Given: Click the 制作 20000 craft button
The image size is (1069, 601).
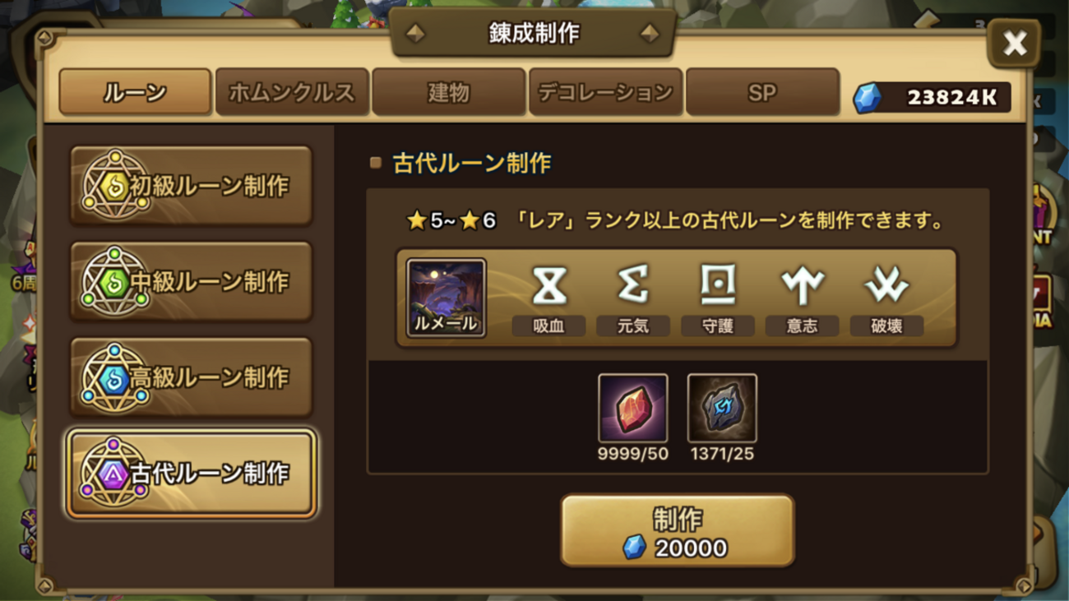Looking at the screenshot, I should [x=678, y=530].
